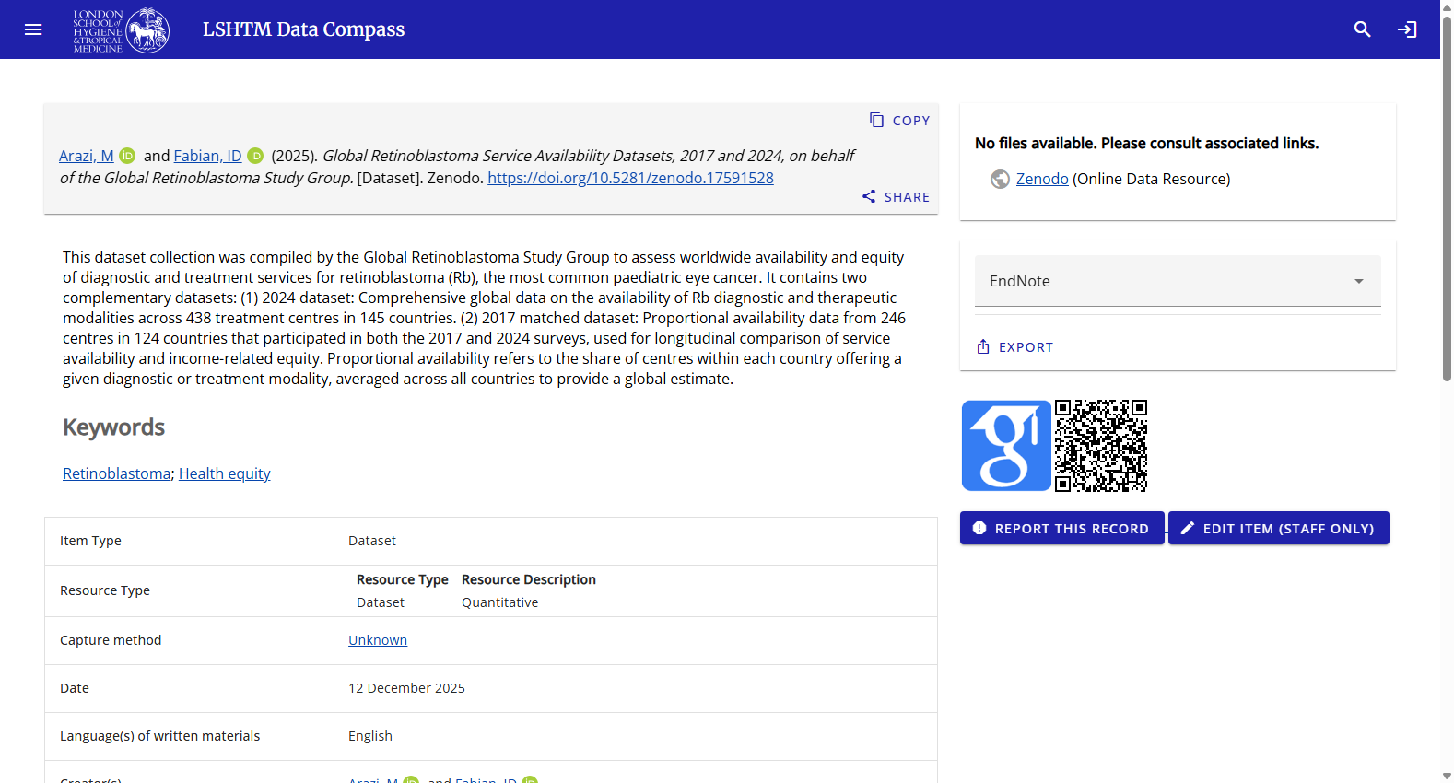Click the LSHTM Data Compass title
1454x783 pixels.
point(304,29)
